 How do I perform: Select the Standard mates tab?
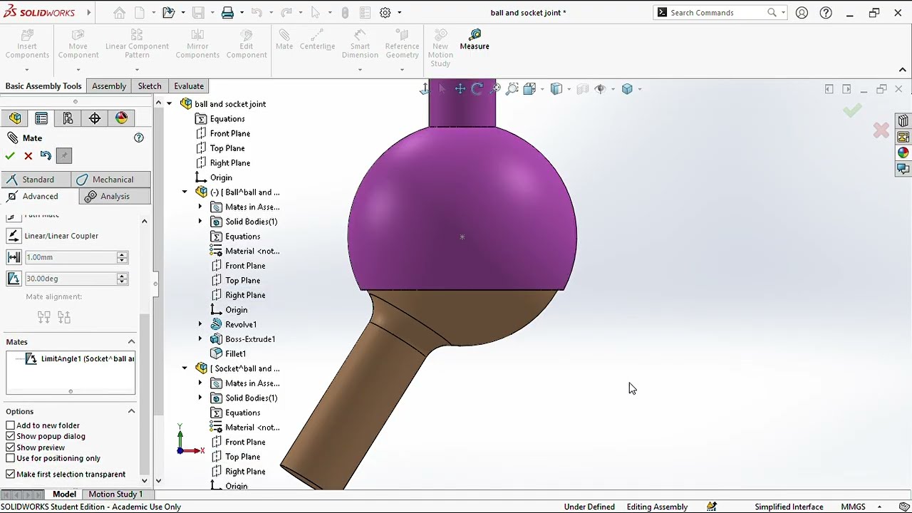pyautogui.click(x=36, y=180)
